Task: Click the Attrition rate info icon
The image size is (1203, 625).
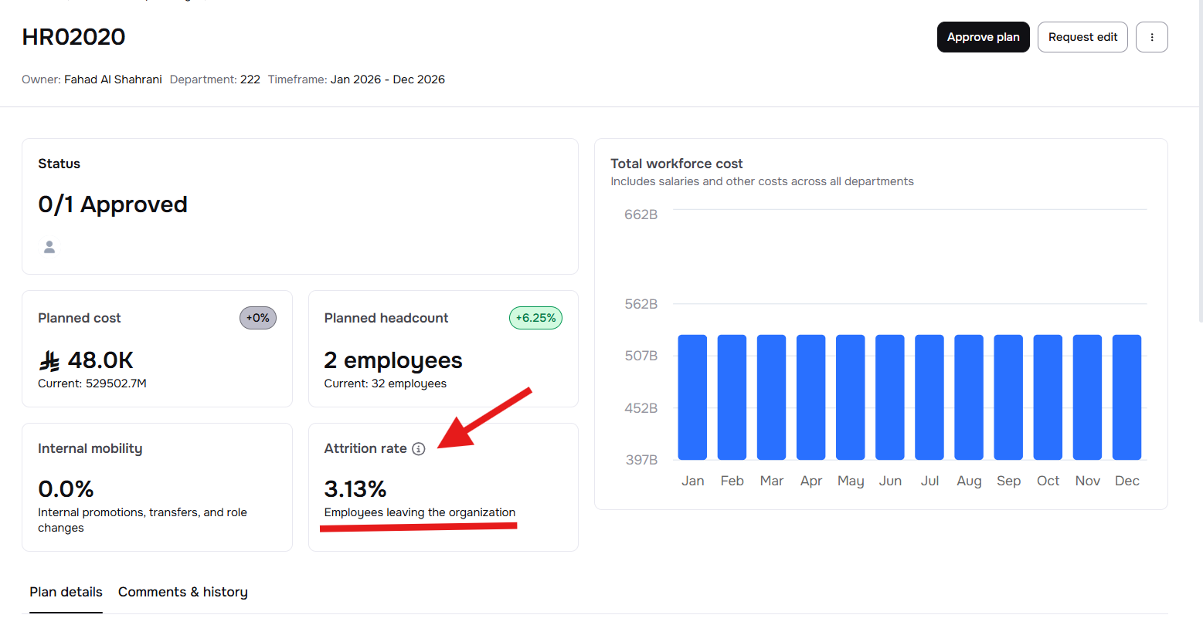Action: click(x=419, y=449)
